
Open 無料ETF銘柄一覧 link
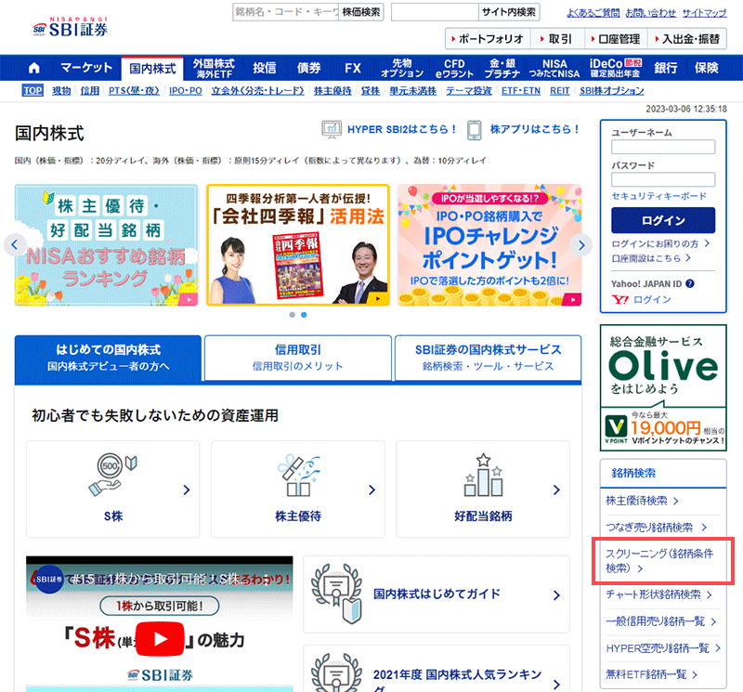652,674
